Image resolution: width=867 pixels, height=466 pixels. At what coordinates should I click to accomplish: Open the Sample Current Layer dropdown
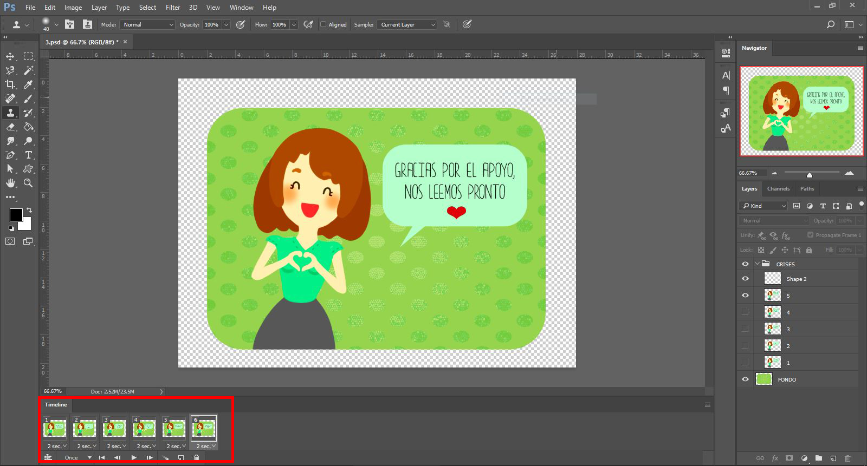click(x=407, y=24)
